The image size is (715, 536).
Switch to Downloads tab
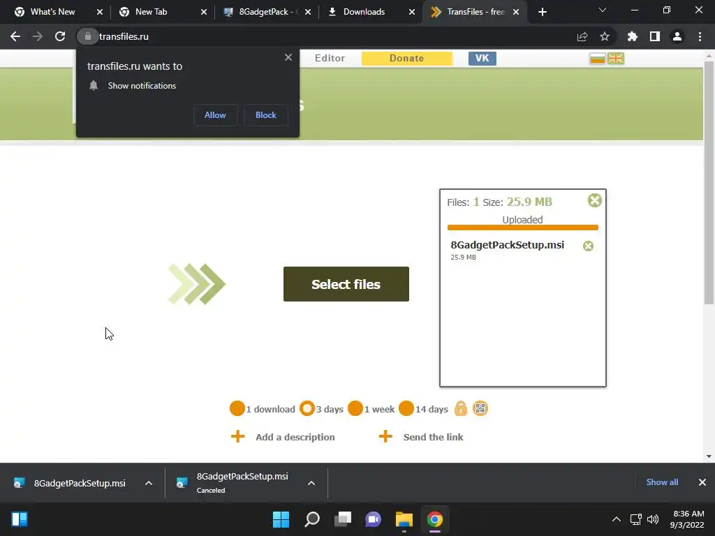point(364,12)
